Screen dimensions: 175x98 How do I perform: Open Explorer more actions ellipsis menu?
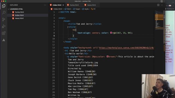tap(45, 5)
